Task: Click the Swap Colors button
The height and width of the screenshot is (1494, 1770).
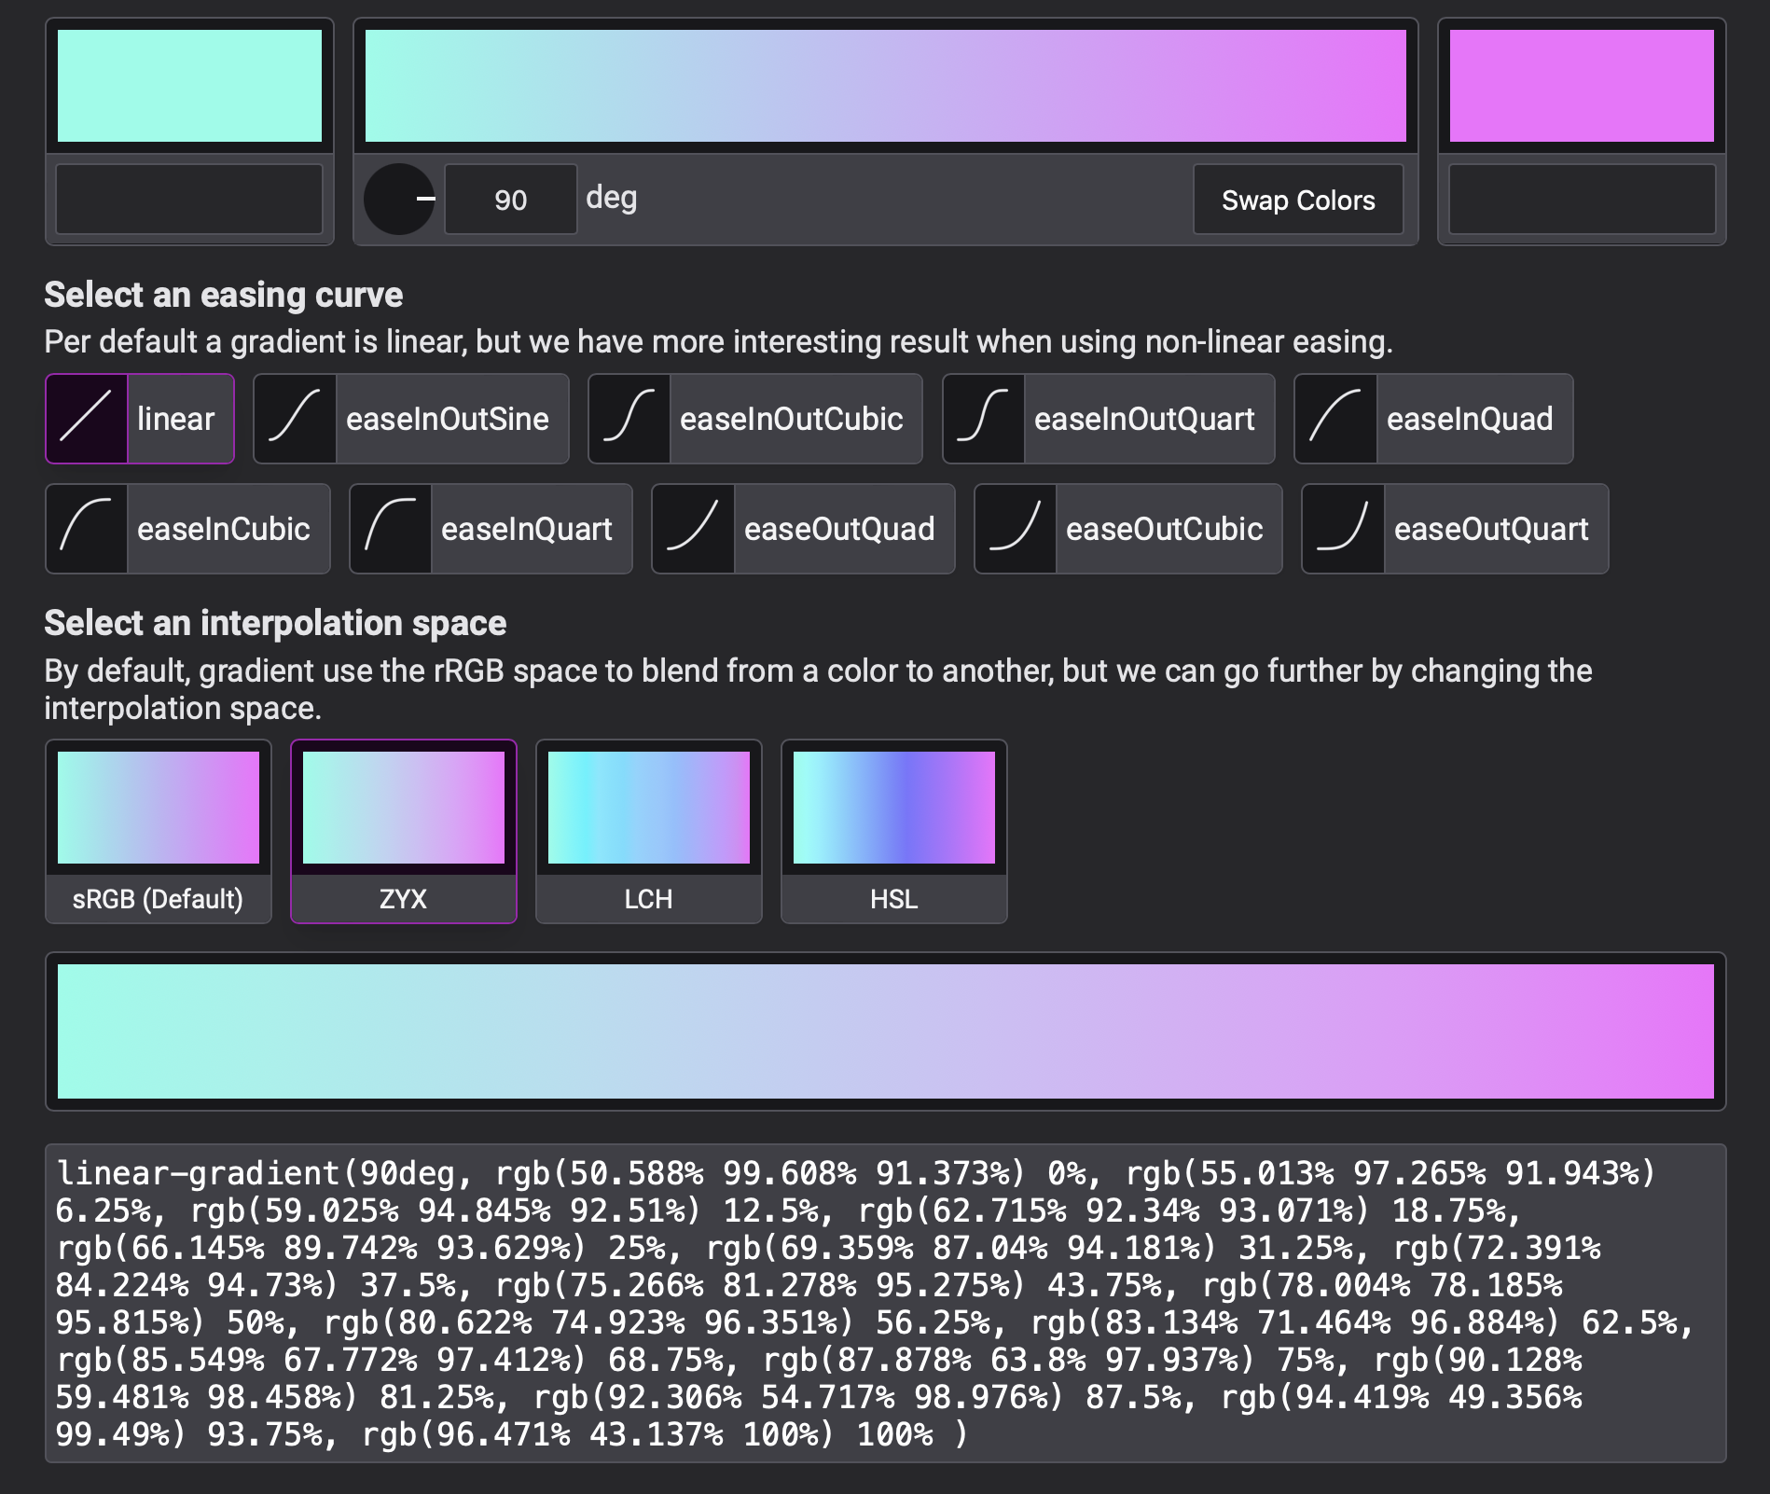Action: (1298, 200)
